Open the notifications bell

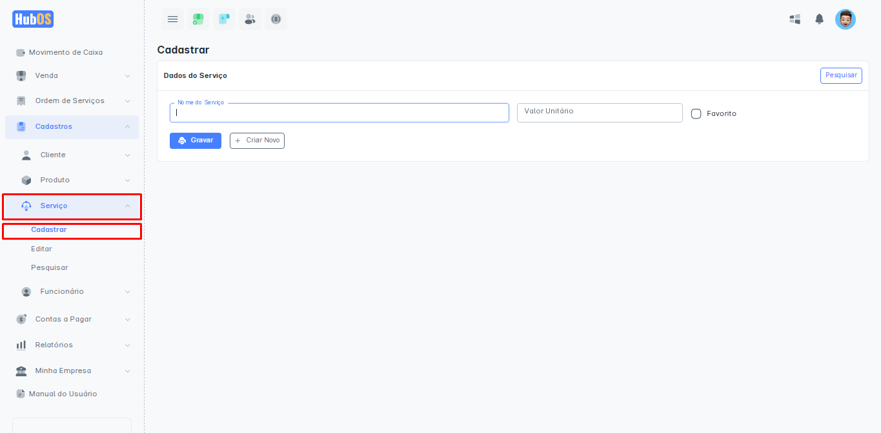(x=819, y=19)
